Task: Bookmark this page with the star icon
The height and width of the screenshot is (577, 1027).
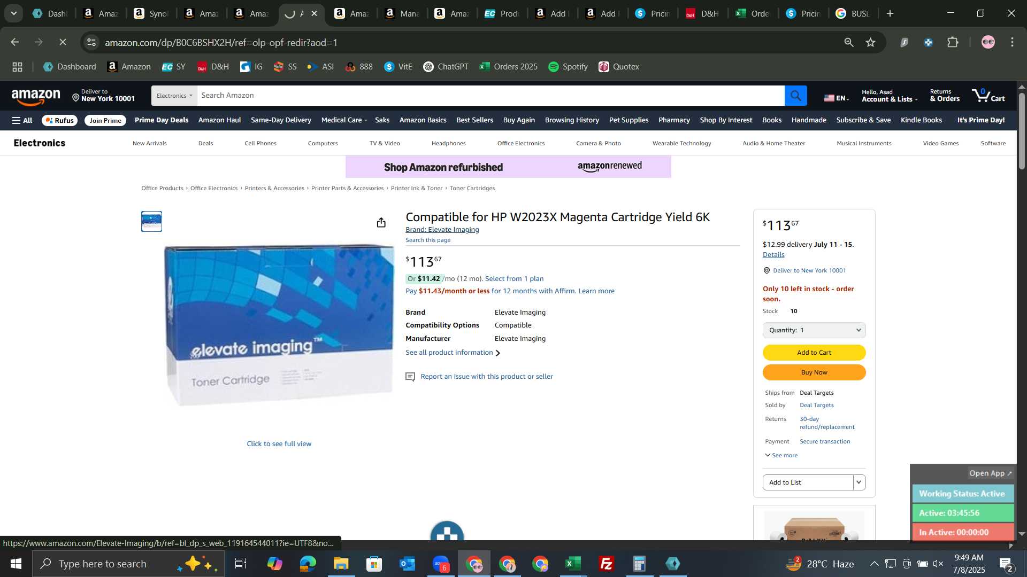Action: [871, 42]
